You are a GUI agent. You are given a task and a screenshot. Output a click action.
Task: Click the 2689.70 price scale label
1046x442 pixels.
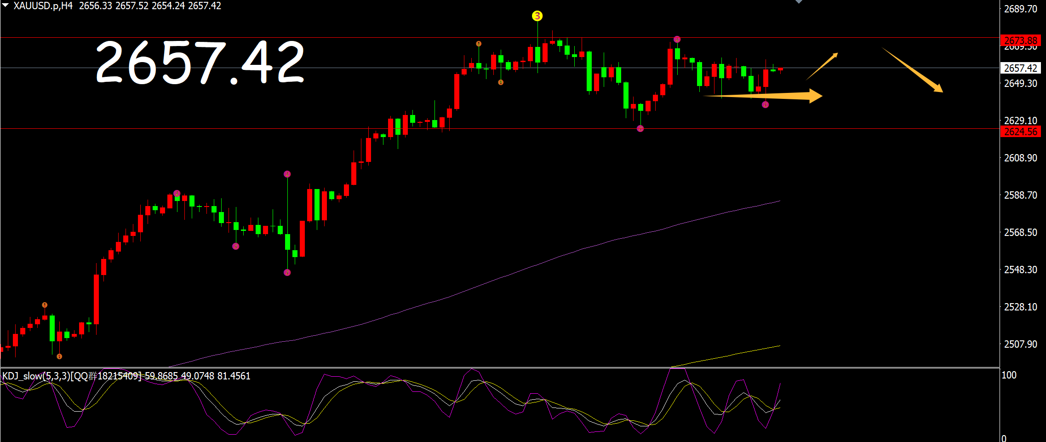coord(1020,9)
